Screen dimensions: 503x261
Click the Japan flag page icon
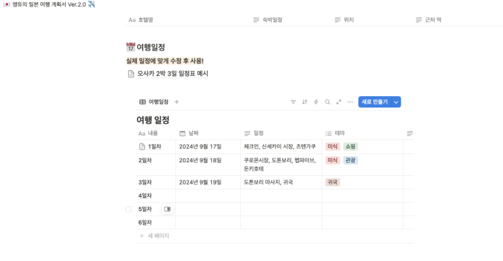[6, 5]
